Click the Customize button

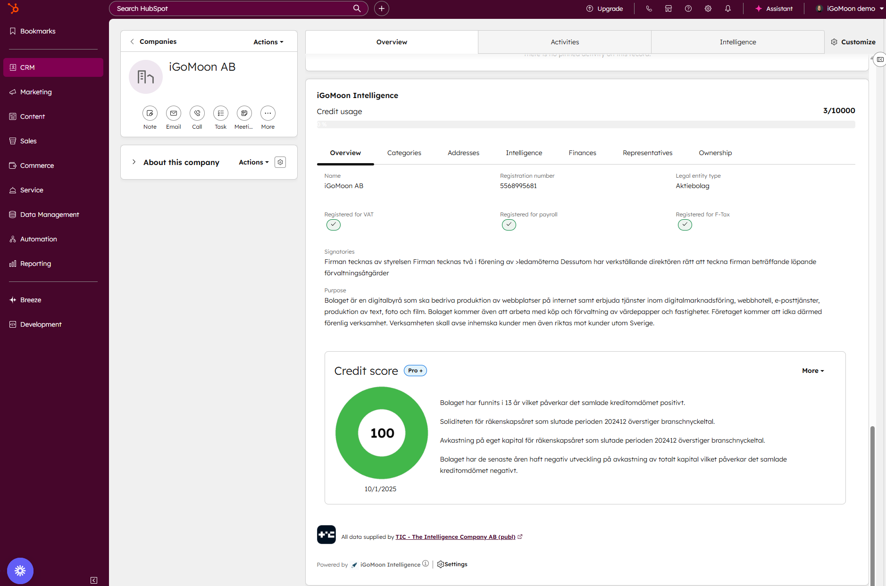click(x=853, y=42)
